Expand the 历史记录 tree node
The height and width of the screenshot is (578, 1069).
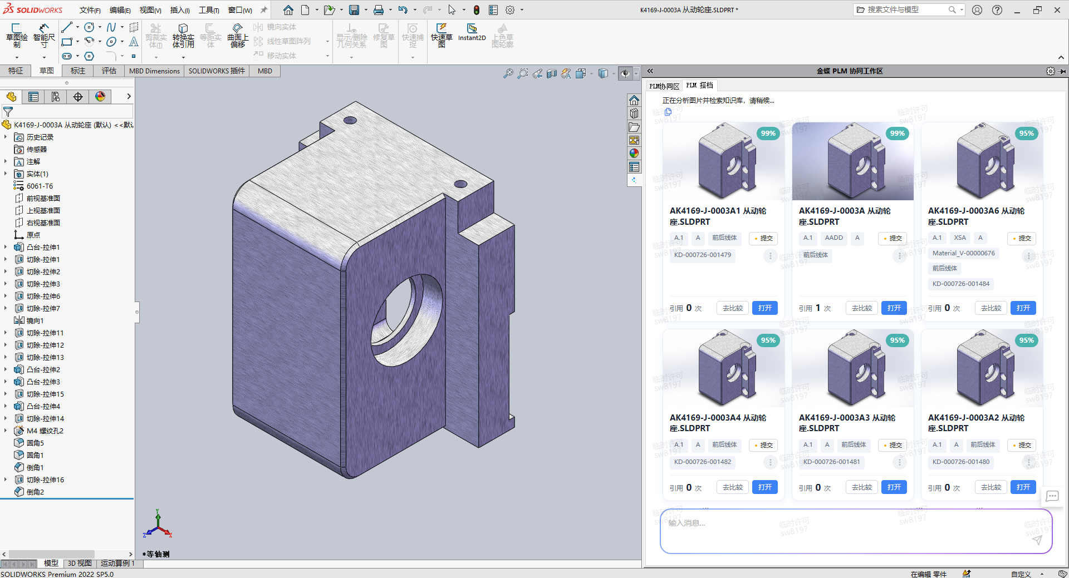point(6,137)
